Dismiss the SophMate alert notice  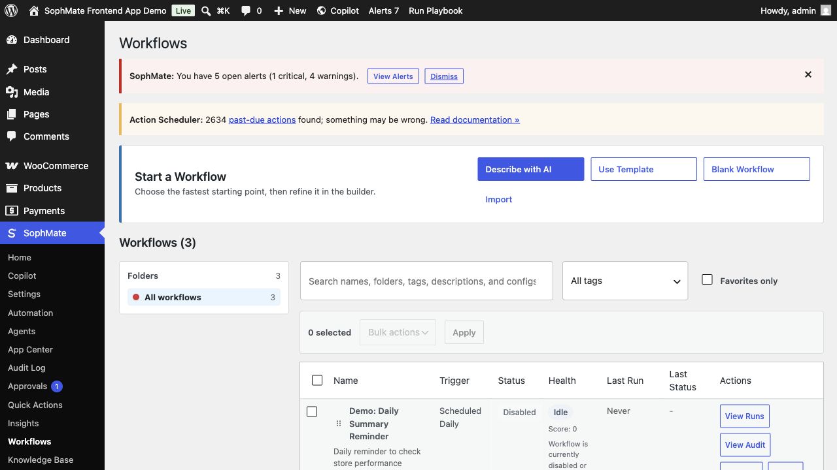tap(444, 76)
